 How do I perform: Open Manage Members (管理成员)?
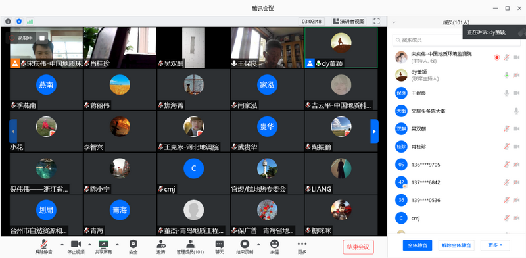(190, 247)
